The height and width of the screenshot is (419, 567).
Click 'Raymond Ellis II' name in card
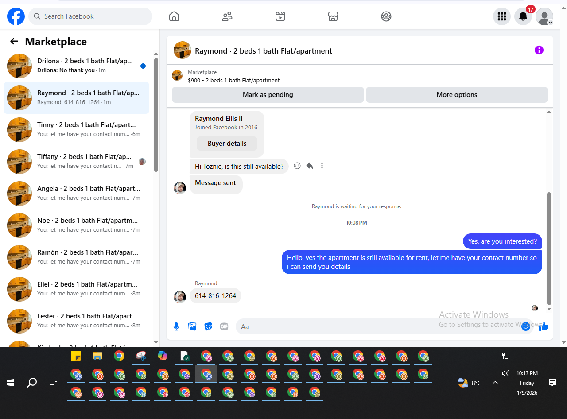pos(219,119)
